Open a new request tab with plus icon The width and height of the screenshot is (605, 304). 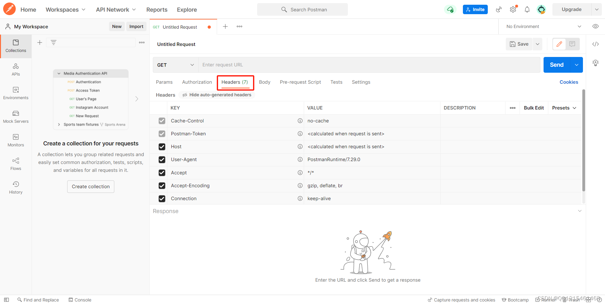[x=225, y=26]
